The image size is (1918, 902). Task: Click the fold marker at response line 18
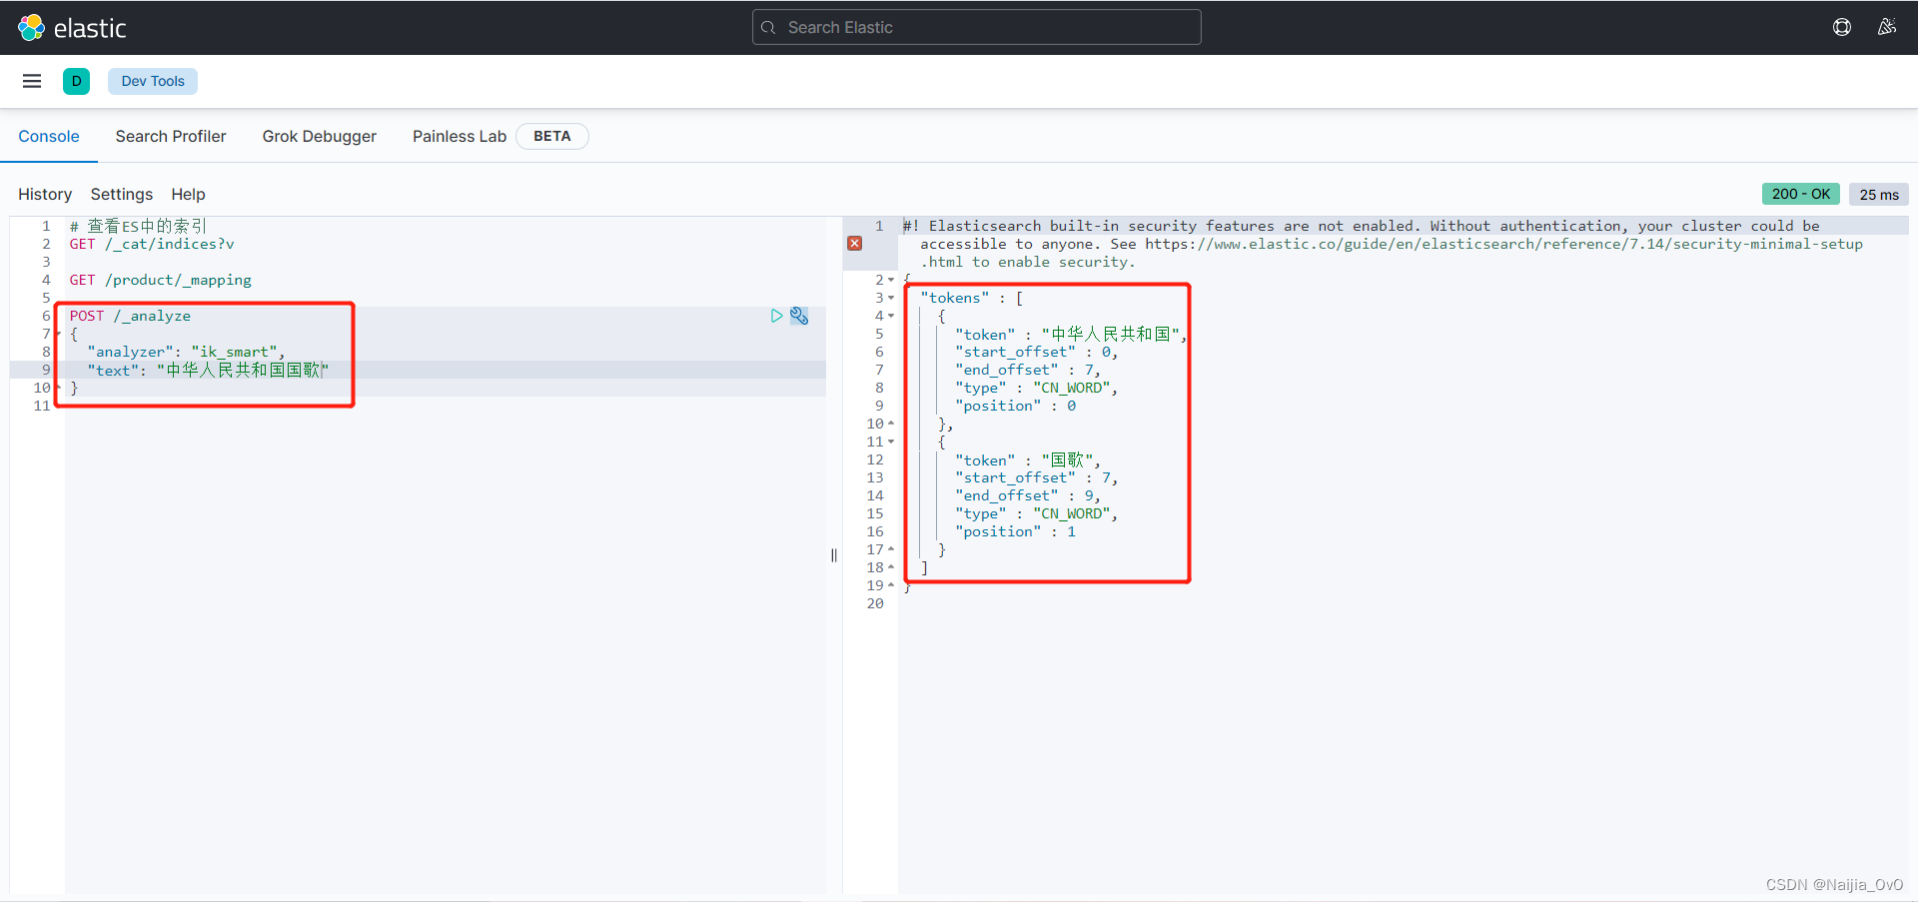point(891,567)
